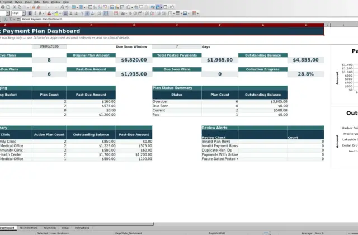Toggle Align Right
Image resolution: width=358 pixels, height=235 pixels.
point(76,13)
